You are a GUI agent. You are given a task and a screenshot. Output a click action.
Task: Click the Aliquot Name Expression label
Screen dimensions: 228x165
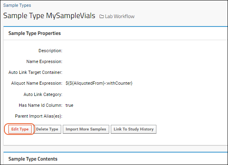[x=37, y=83]
